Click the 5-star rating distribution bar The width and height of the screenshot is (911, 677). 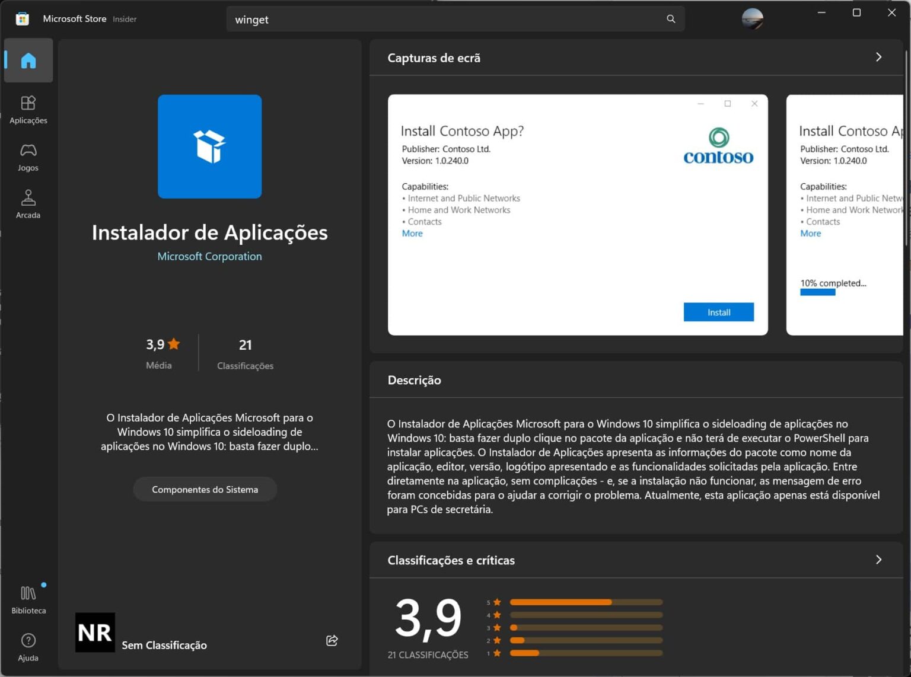(x=586, y=602)
